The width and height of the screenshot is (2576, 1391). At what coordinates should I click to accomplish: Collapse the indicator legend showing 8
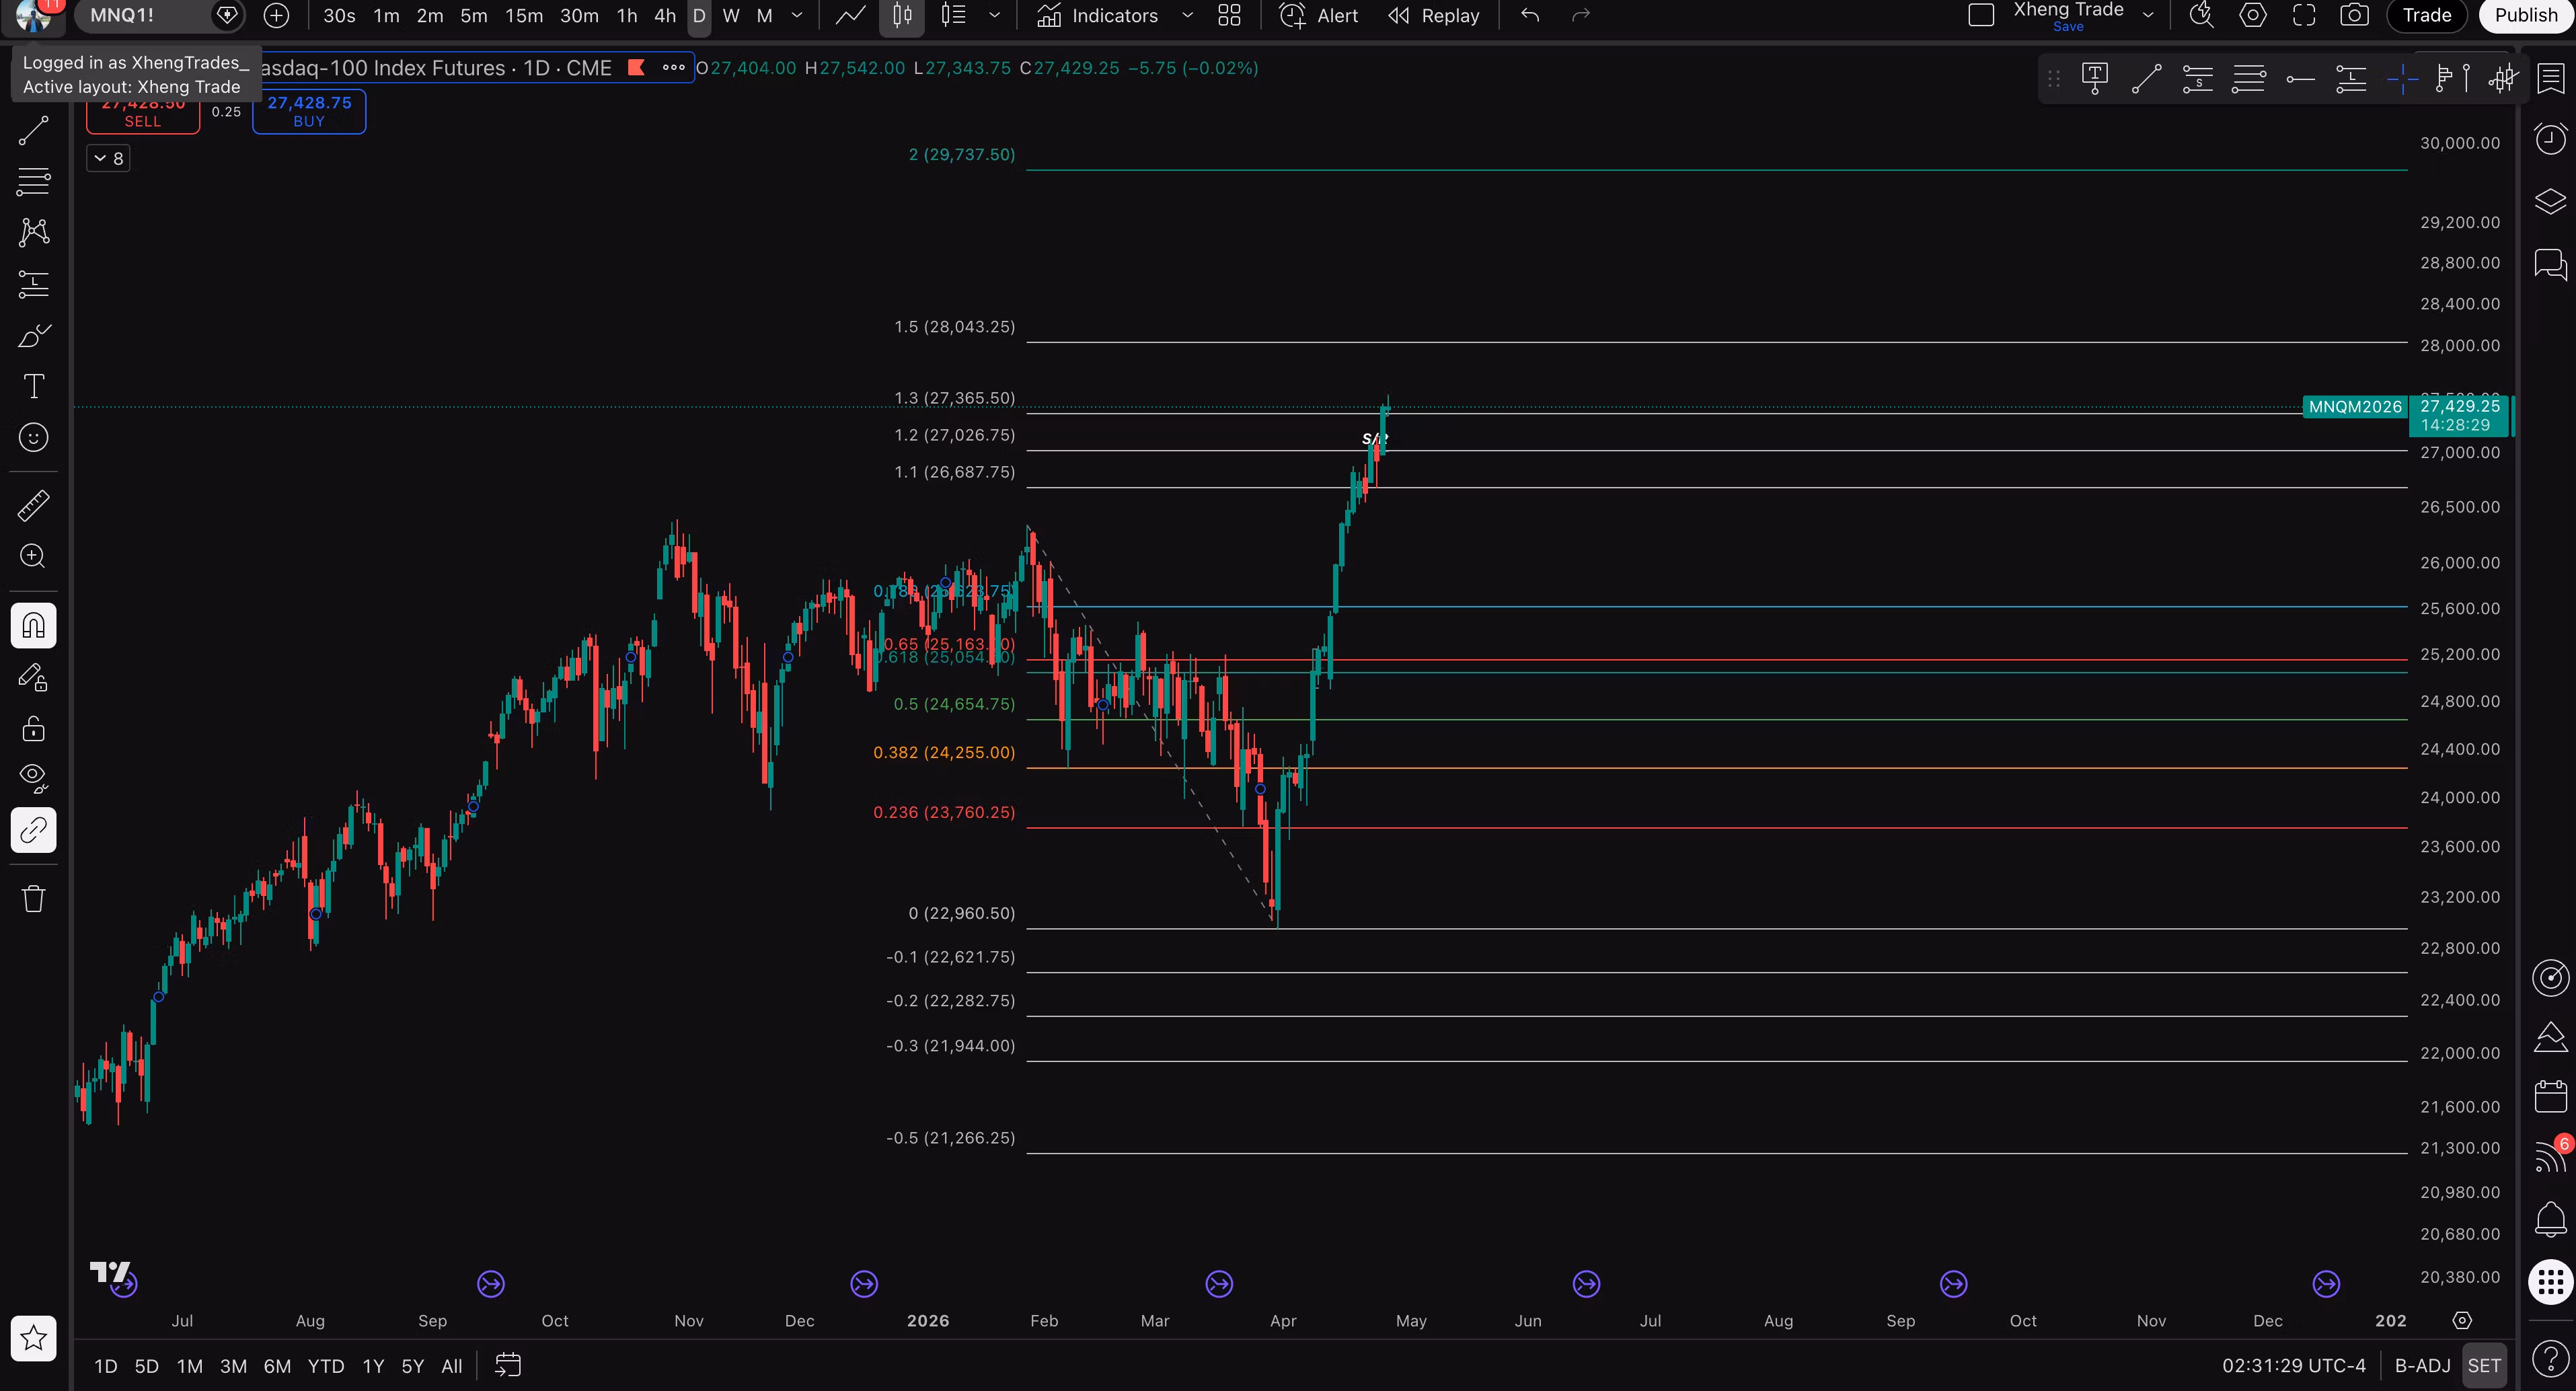pos(108,158)
